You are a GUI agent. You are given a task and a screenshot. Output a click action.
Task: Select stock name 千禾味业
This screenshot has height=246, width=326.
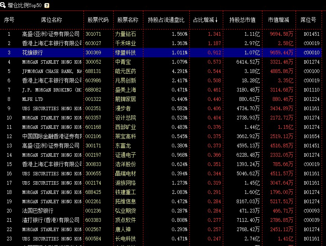(125, 43)
